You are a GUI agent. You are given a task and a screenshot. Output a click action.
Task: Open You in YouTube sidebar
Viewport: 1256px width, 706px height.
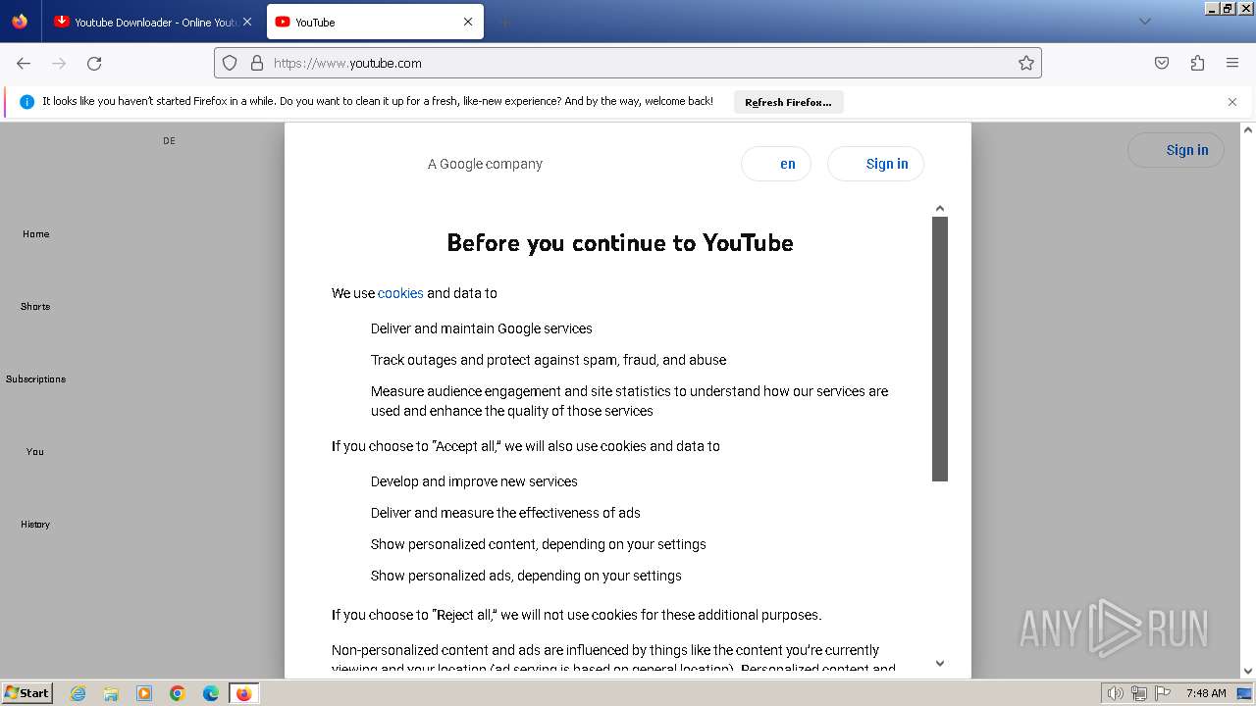[35, 451]
